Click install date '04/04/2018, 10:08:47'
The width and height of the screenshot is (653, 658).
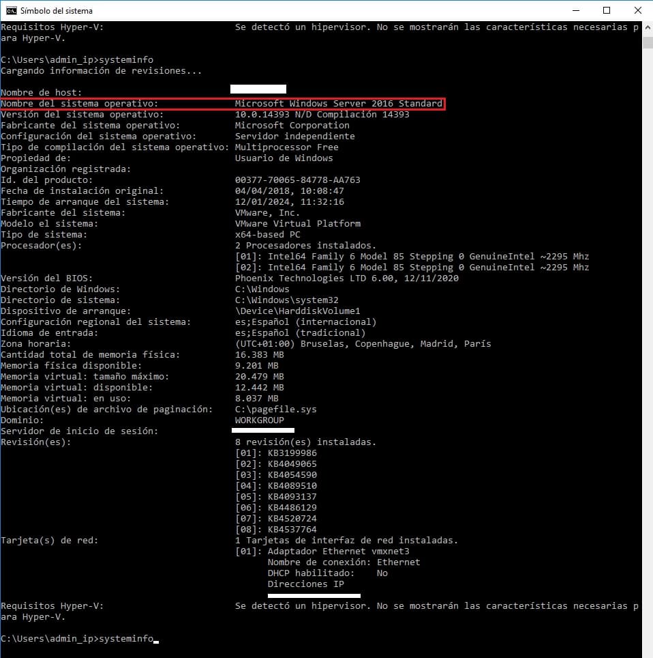pyautogui.click(x=289, y=190)
